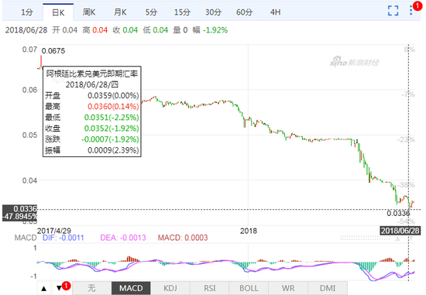Click the 2018/06/28/四 date in the tooltip
The width and height of the screenshot is (426, 295).
point(92,84)
